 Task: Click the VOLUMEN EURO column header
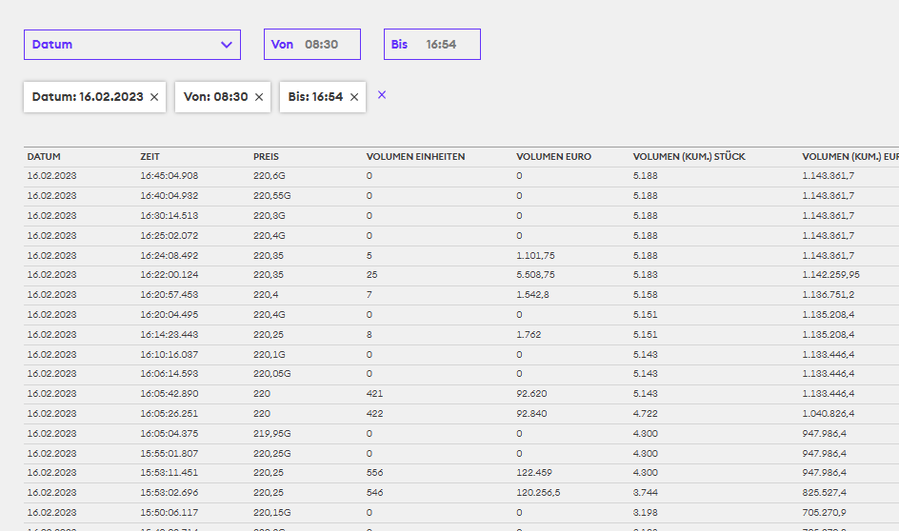click(553, 157)
